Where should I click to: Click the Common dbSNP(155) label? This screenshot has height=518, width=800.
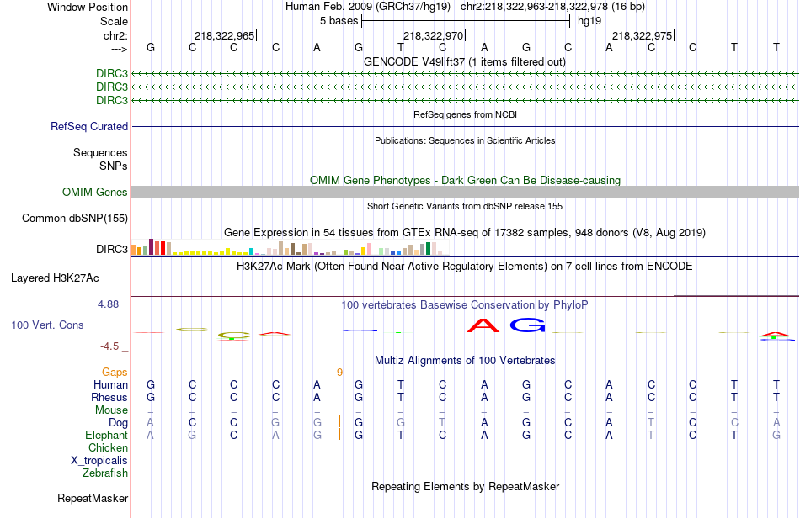point(75,218)
